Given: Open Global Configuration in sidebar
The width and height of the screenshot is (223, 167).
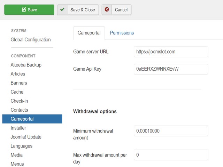Looking at the screenshot, I should pos(31,40).
